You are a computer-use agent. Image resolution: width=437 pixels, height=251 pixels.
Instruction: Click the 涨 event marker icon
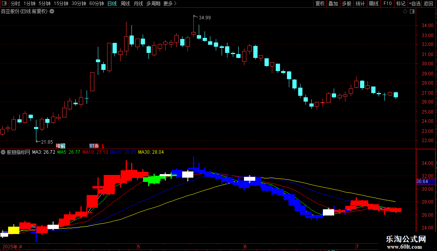pos(96,146)
